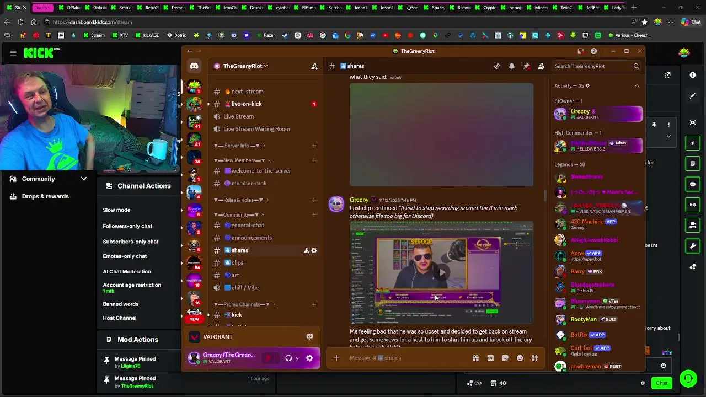
Task: Open threads icon in channel header
Action: tap(497, 66)
